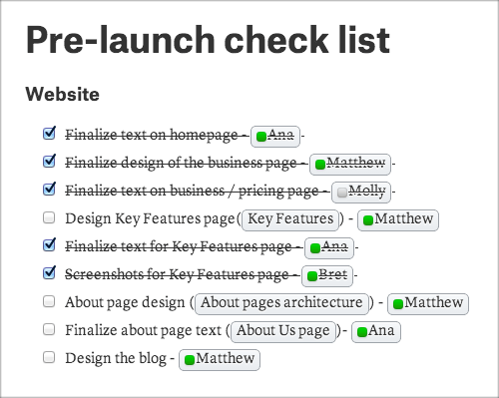This screenshot has width=499, height=398.
Task: Click Matthew's green status icon on About page design
Action: point(398,304)
